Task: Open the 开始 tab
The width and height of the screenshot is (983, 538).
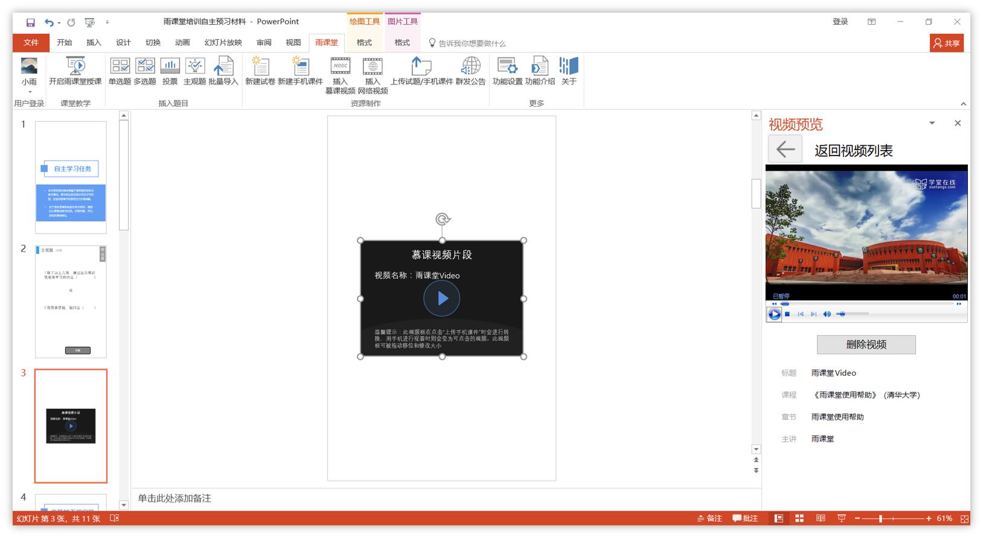Action: pos(65,42)
